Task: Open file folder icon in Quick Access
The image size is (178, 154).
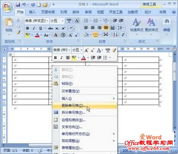Action: [x=45, y=5]
